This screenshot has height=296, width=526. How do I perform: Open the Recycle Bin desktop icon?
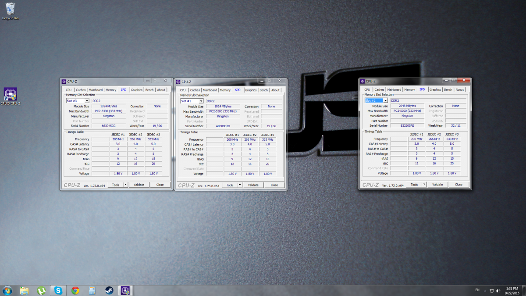pos(10,11)
